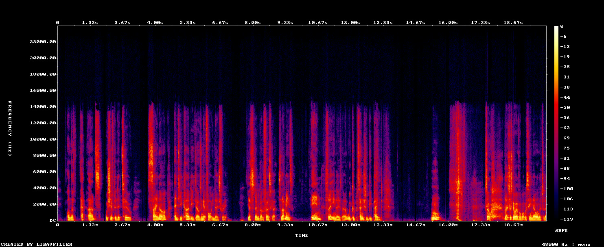The height and width of the screenshot is (247, 604).
Task: Click 12.00s tick on top time axis
Action: coord(350,23)
